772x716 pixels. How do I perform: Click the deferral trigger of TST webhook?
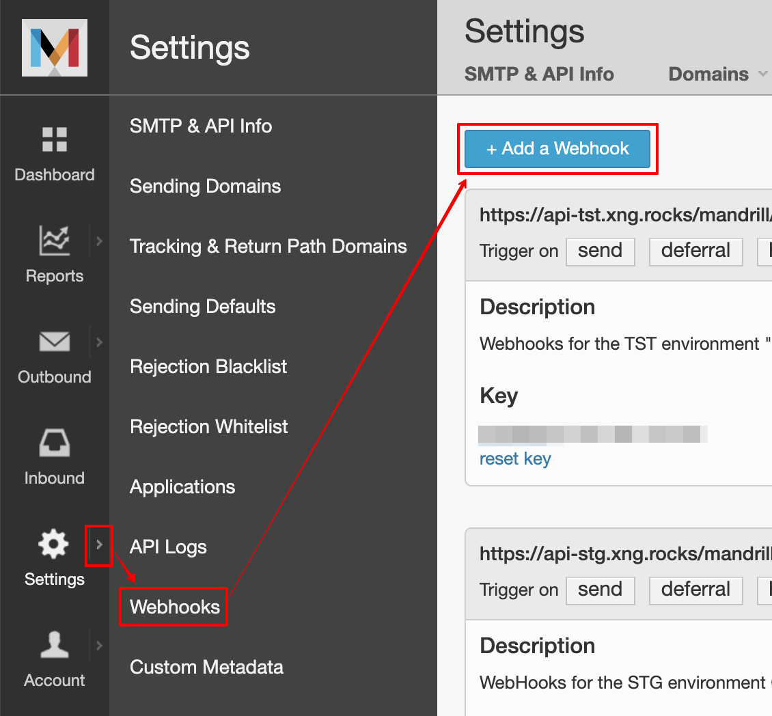(x=695, y=251)
